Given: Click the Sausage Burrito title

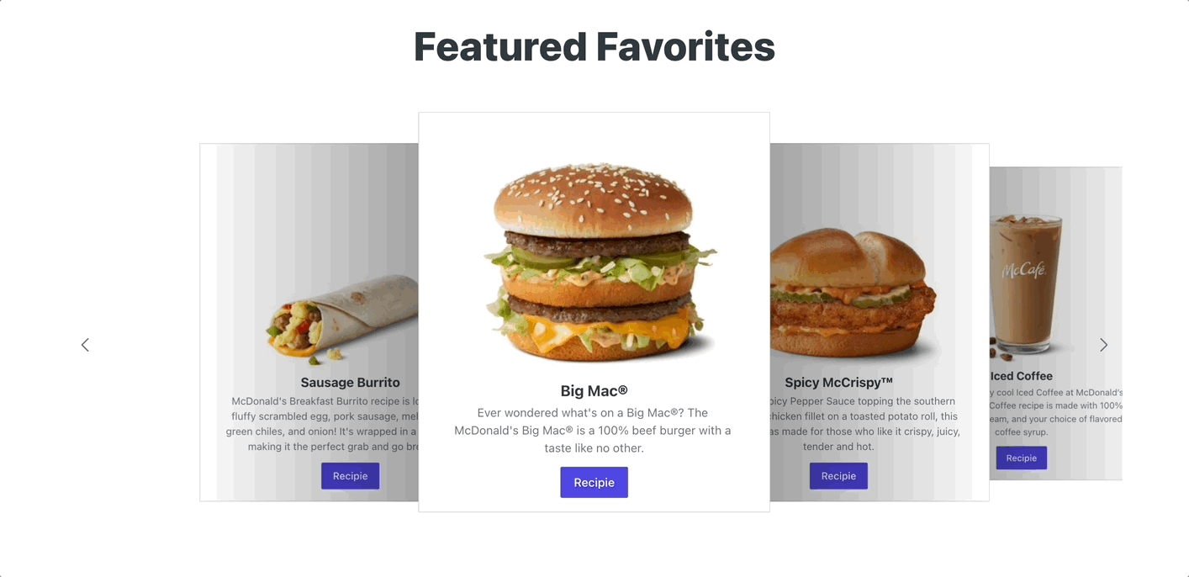Looking at the screenshot, I should point(350,383).
